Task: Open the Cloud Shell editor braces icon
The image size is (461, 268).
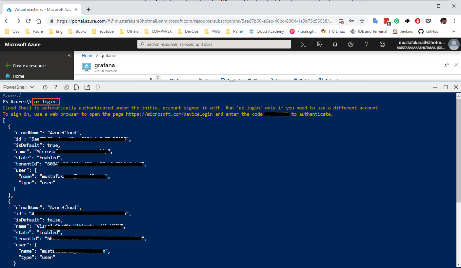Action: click(97, 87)
